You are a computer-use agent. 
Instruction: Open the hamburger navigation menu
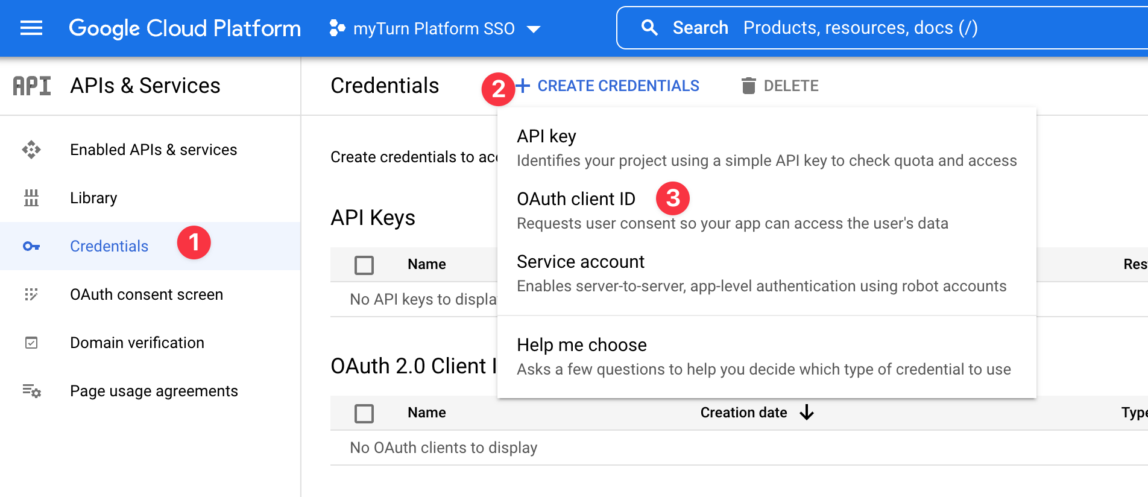click(31, 28)
